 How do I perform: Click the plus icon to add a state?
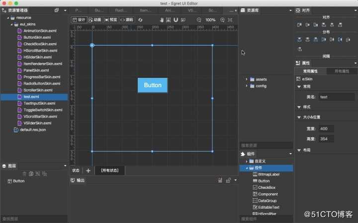point(89,170)
